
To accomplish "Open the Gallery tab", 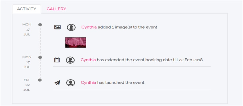I will pyautogui.click(x=56, y=9).
